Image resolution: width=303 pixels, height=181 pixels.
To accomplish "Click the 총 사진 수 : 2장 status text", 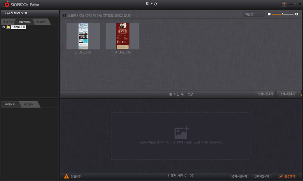I will [x=181, y=94].
